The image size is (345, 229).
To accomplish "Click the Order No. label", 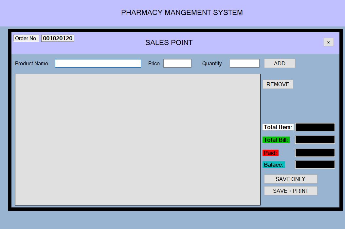I will pyautogui.click(x=26, y=38).
